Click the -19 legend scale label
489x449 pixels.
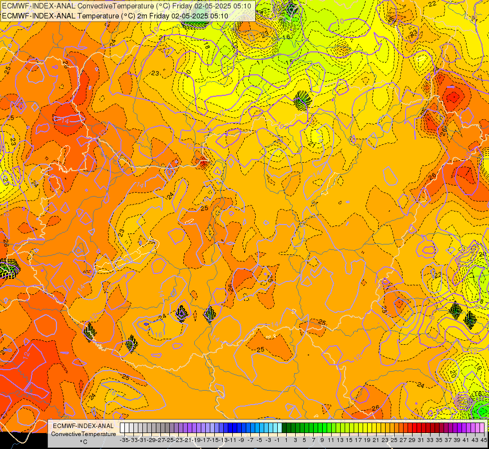point(196,440)
